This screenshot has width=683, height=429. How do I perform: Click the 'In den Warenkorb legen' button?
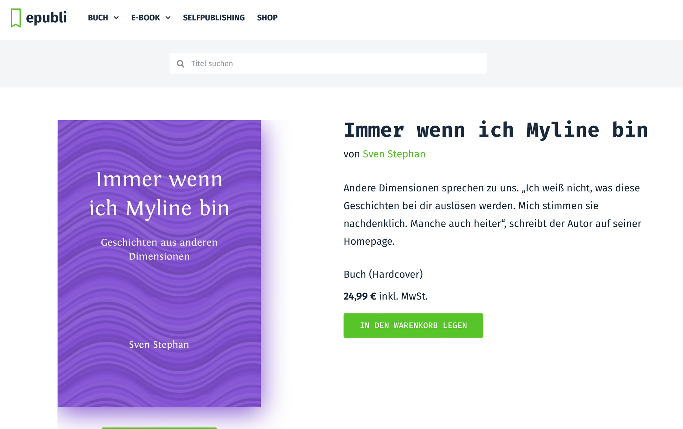point(413,325)
